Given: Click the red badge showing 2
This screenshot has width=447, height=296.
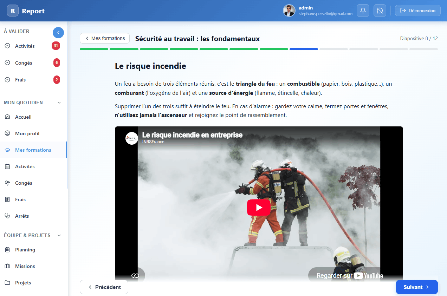Looking at the screenshot, I should 57,80.
